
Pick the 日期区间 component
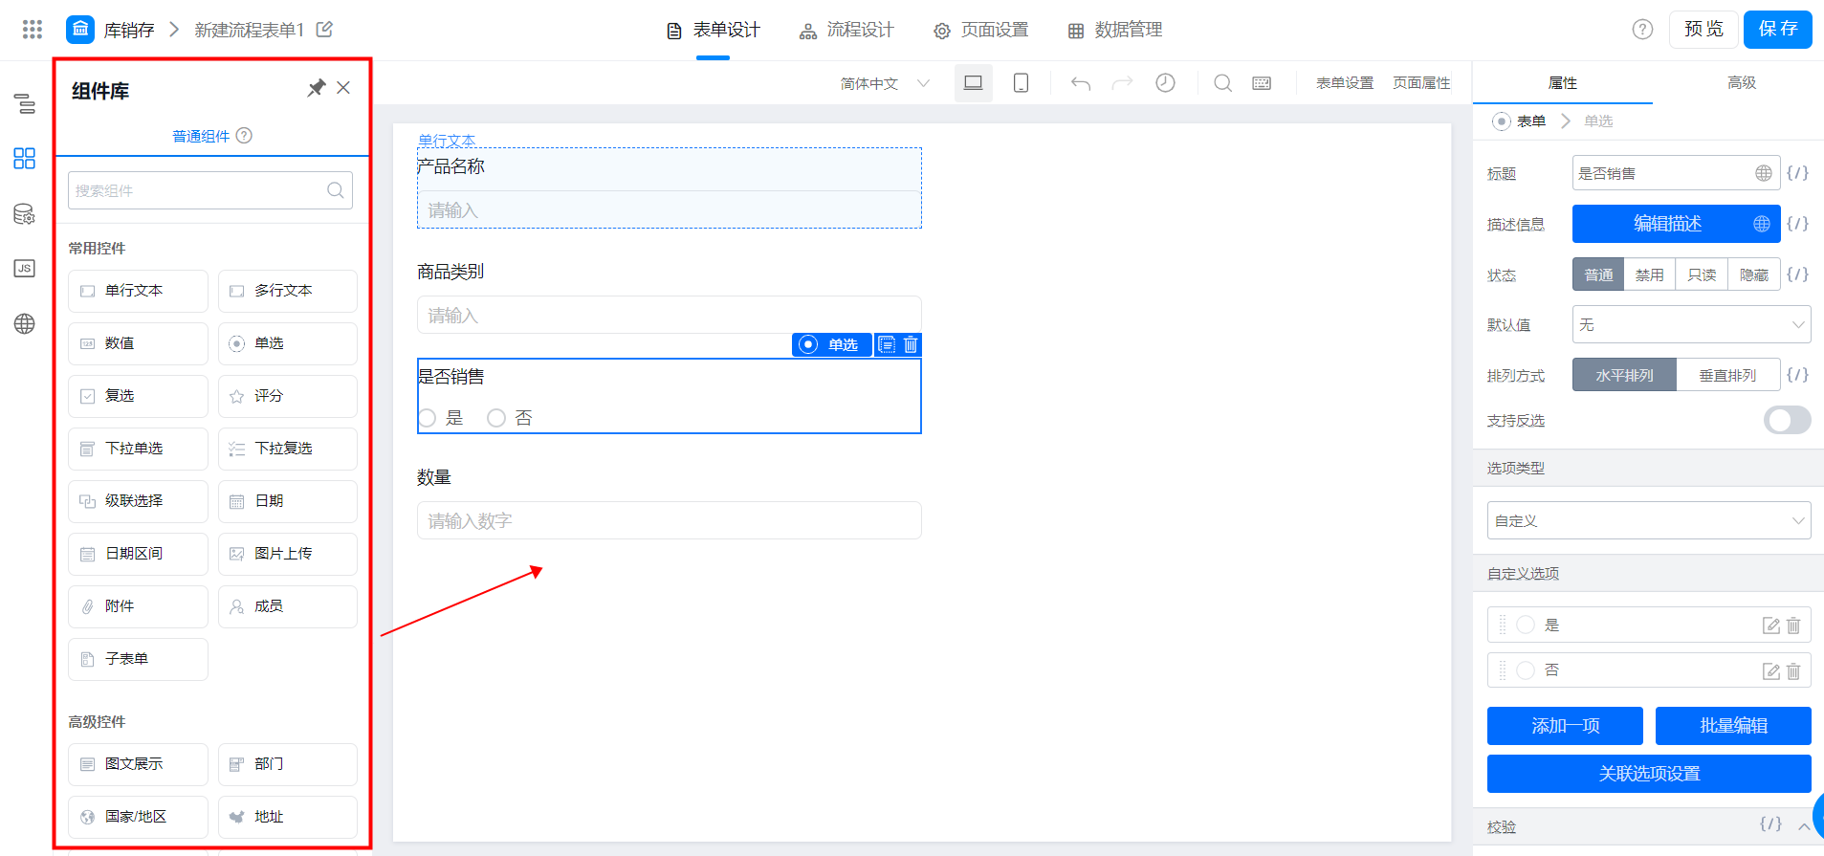(x=138, y=554)
